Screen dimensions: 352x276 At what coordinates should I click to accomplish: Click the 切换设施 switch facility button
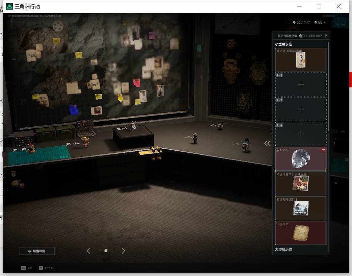[37, 251]
